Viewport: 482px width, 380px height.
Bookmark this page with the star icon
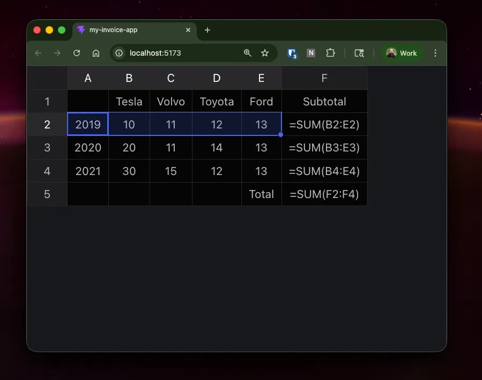click(265, 53)
